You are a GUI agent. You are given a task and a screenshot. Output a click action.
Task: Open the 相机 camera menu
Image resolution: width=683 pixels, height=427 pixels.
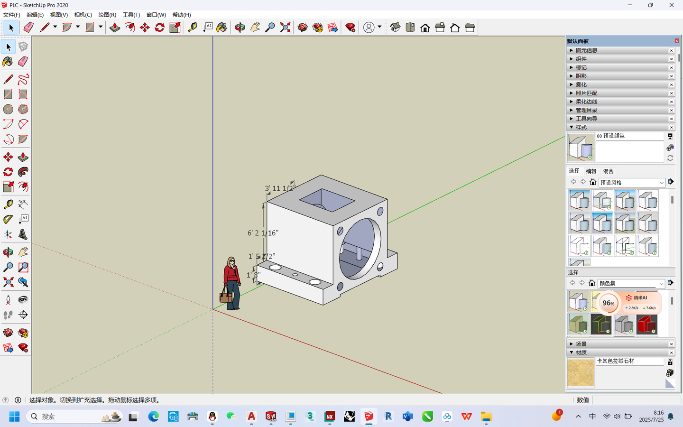83,15
